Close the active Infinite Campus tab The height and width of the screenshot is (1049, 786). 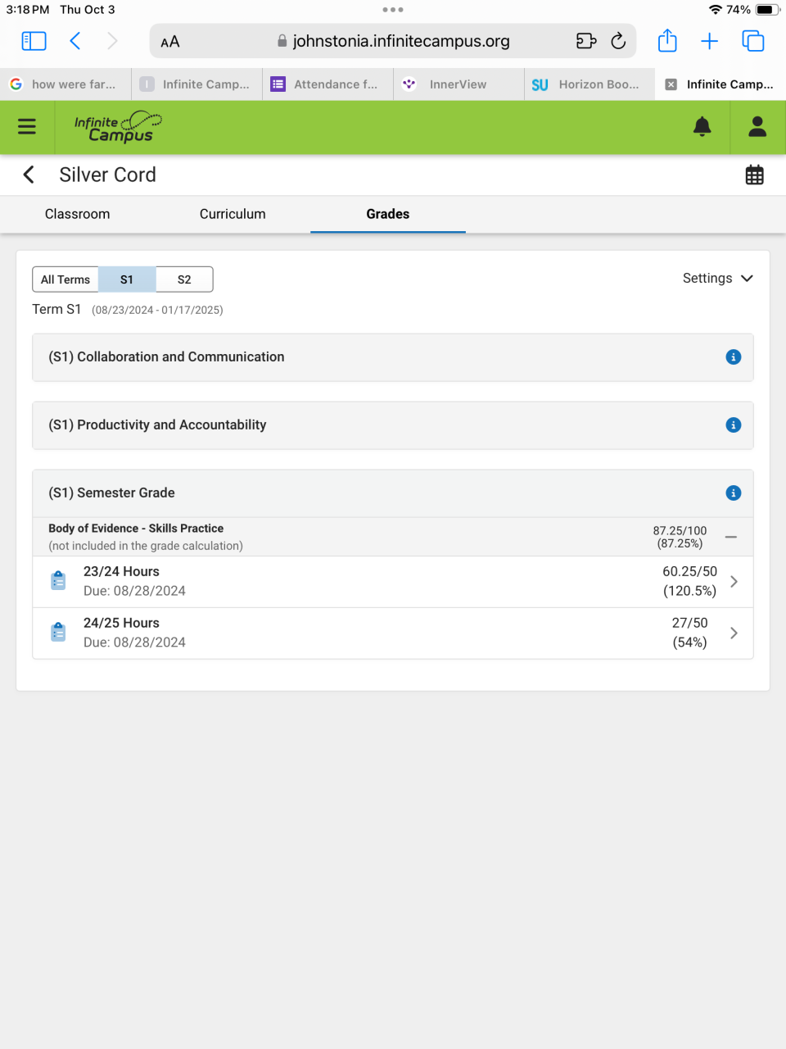click(671, 84)
